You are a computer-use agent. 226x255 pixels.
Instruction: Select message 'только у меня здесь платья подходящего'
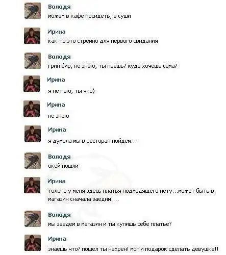pyautogui.click(x=131, y=195)
